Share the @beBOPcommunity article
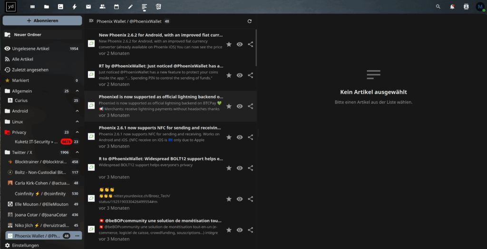Image resolution: width=487 pixels, height=249 pixels. [x=250, y=230]
